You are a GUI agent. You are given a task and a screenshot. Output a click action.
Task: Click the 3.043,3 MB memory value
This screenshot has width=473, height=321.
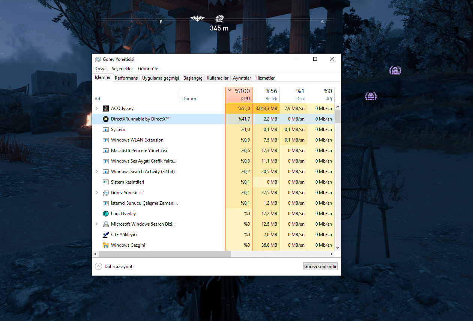267,109
